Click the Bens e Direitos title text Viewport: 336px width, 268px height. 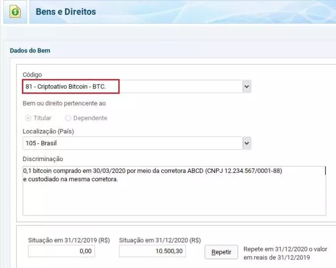tap(66, 12)
